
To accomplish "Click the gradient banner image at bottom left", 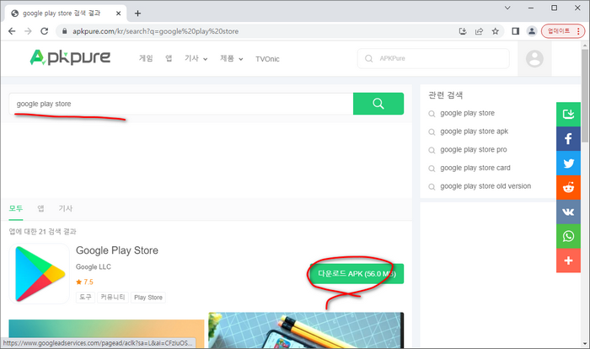I will coord(106,334).
